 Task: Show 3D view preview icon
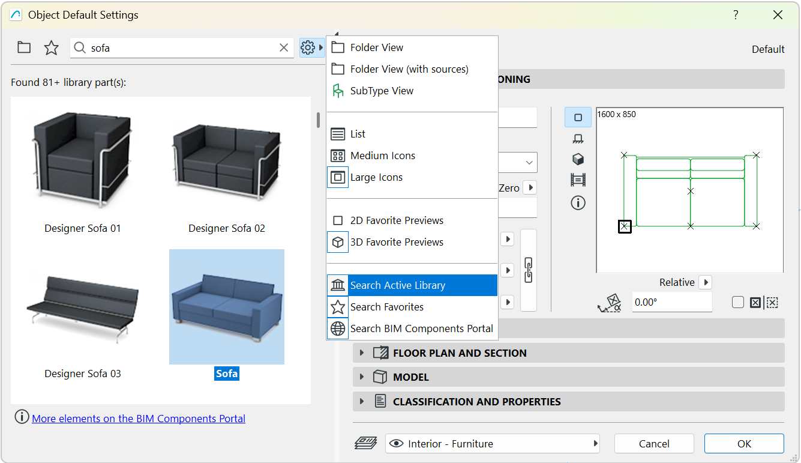point(578,159)
